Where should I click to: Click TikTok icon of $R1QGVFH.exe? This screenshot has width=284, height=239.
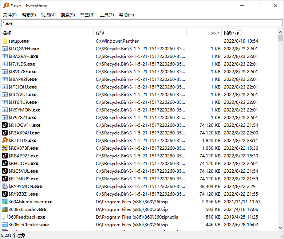(x=5, y=125)
